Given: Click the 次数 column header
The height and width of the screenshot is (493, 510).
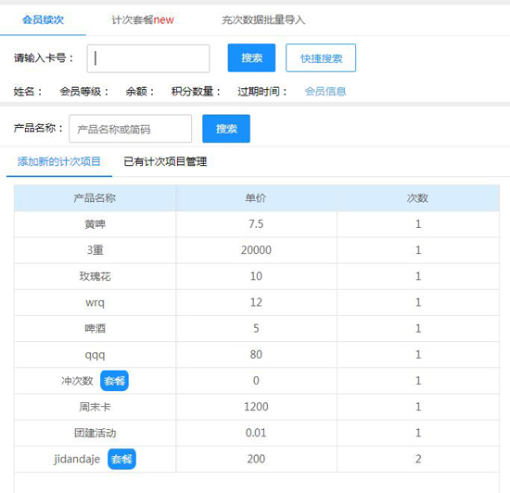Looking at the screenshot, I should click(x=418, y=198).
